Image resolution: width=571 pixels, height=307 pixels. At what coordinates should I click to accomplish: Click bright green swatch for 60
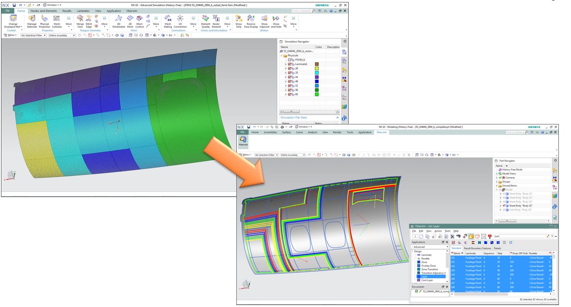[317, 94]
